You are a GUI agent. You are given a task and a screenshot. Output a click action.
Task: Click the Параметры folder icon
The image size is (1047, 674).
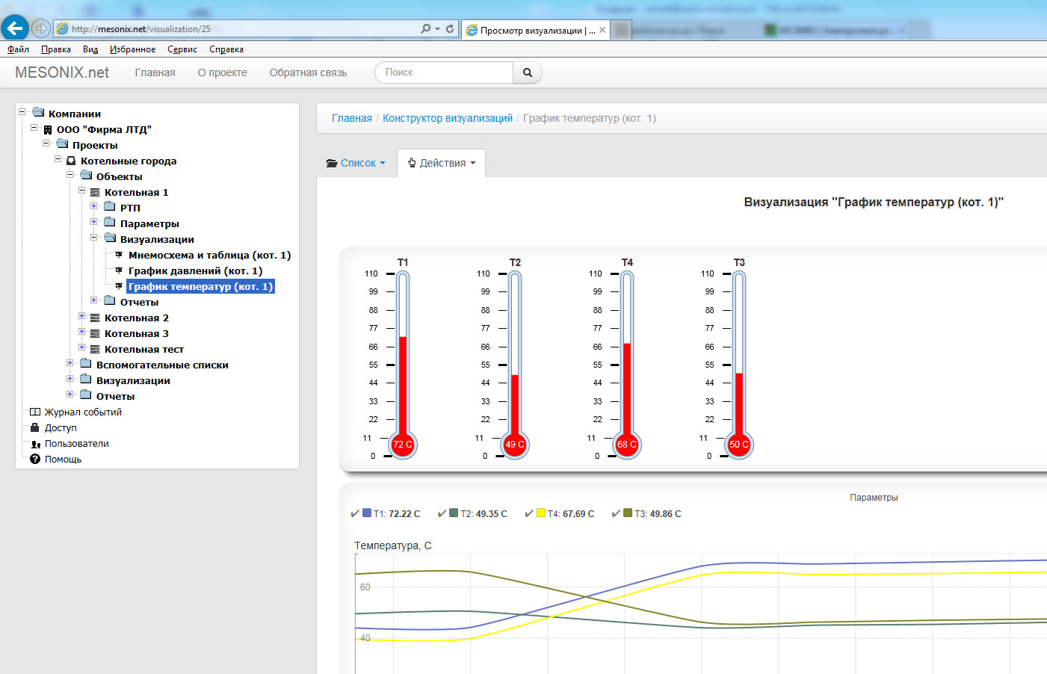click(x=110, y=223)
